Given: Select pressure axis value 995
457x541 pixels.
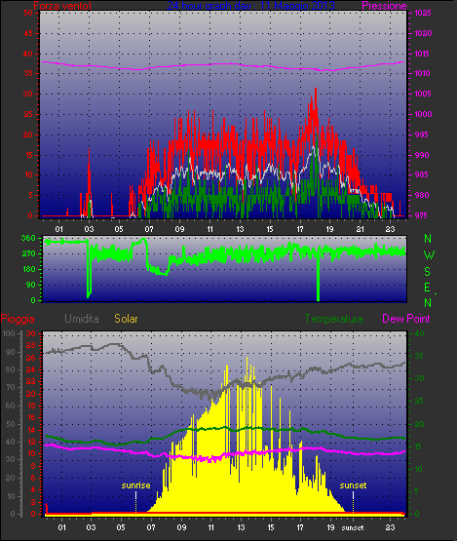Looking at the screenshot, I should [421, 135].
